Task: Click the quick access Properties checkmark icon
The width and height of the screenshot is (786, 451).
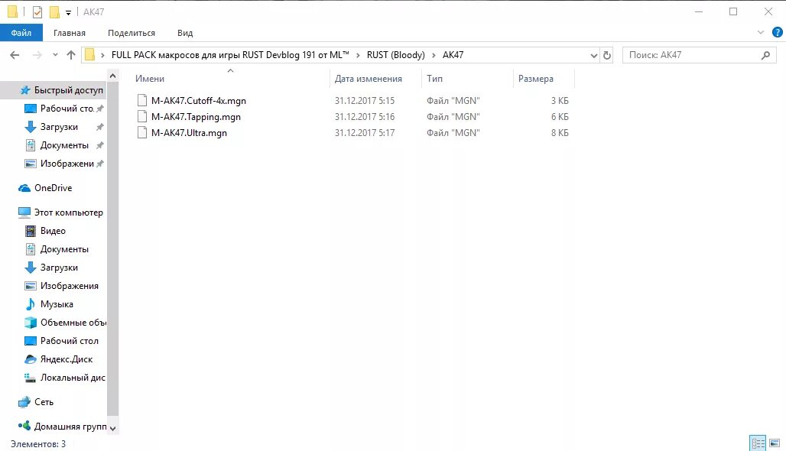Action: (37, 11)
